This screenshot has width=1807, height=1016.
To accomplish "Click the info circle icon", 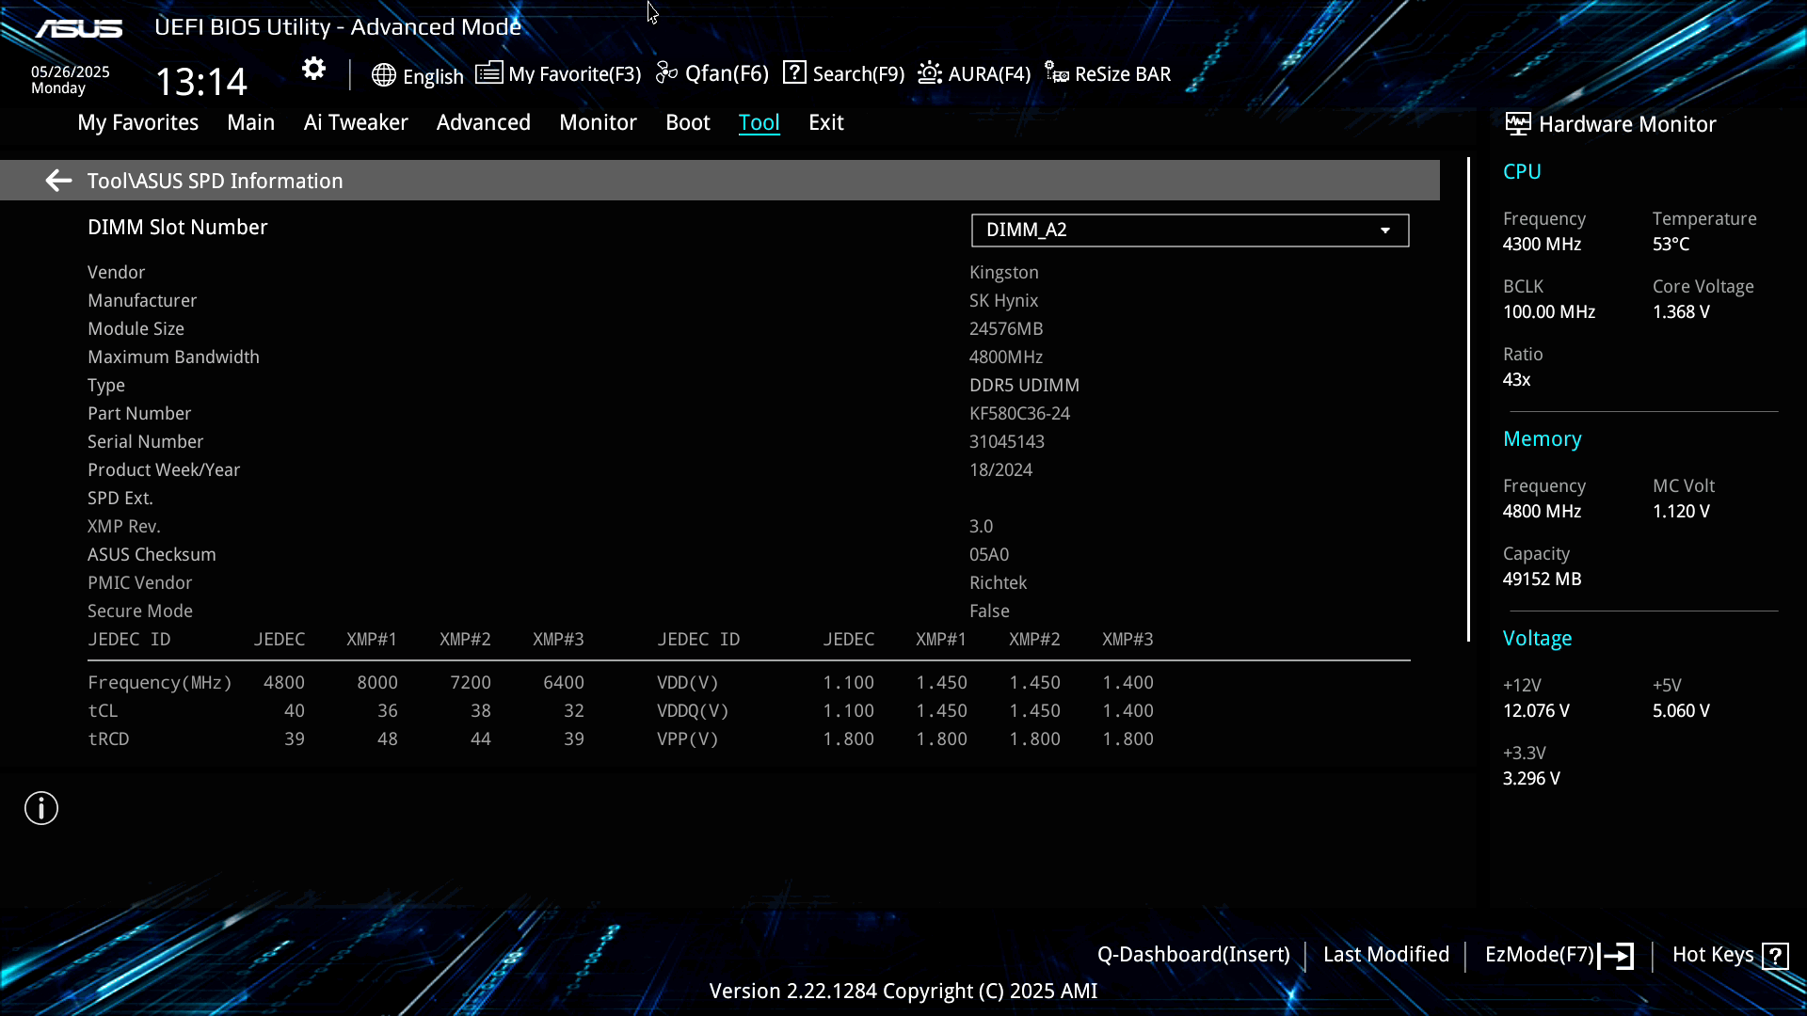I will (41, 808).
